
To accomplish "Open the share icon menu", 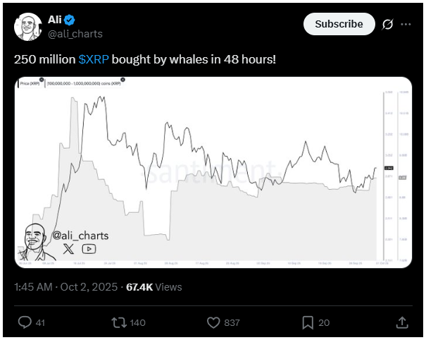I will (x=402, y=322).
